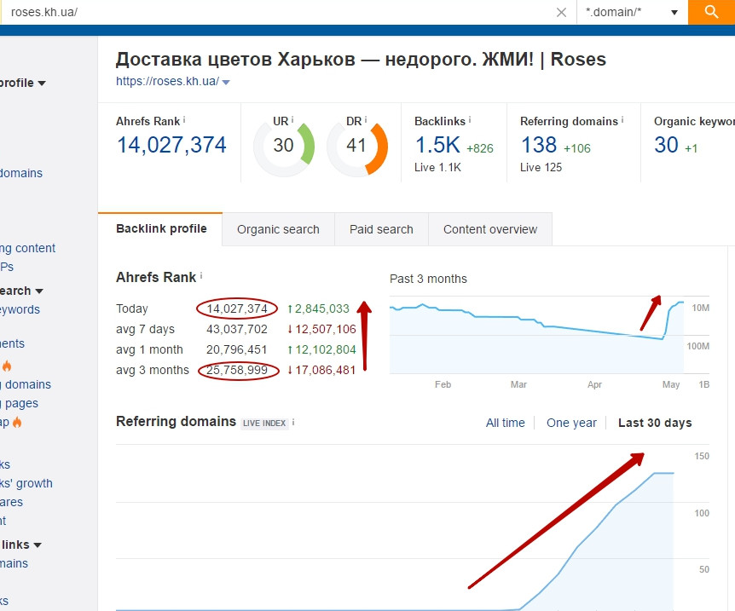This screenshot has height=611, width=735.
Task: Show One year referring domains chart
Action: (x=571, y=423)
